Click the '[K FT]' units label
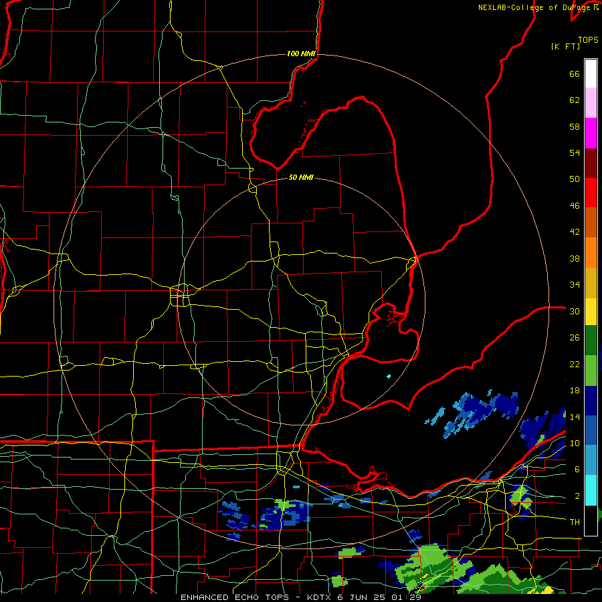This screenshot has height=602, width=602. click(x=565, y=46)
